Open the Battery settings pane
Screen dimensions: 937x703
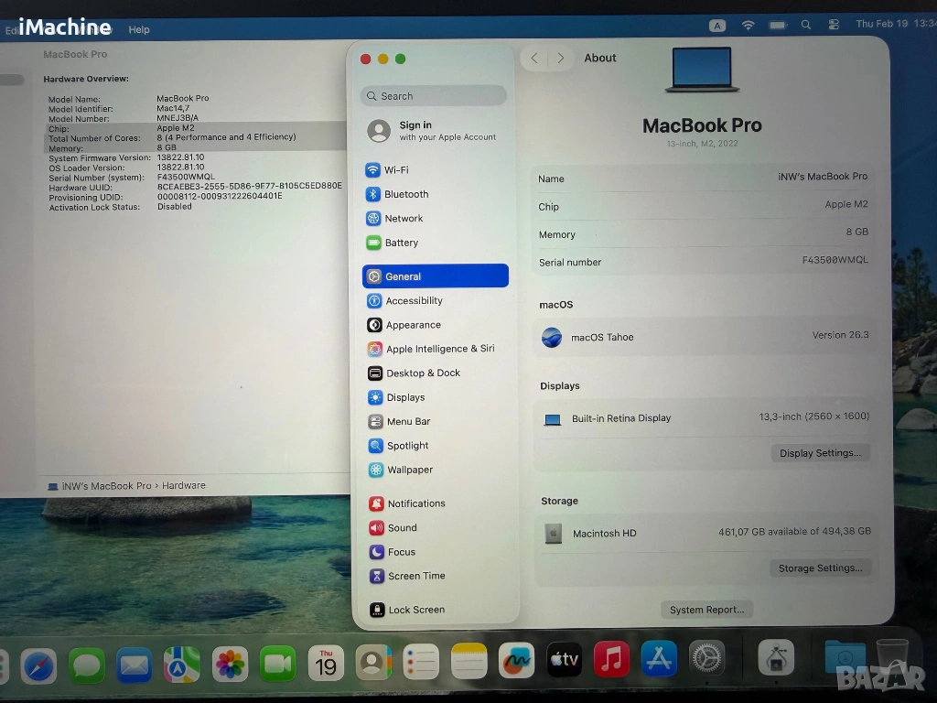click(x=401, y=243)
